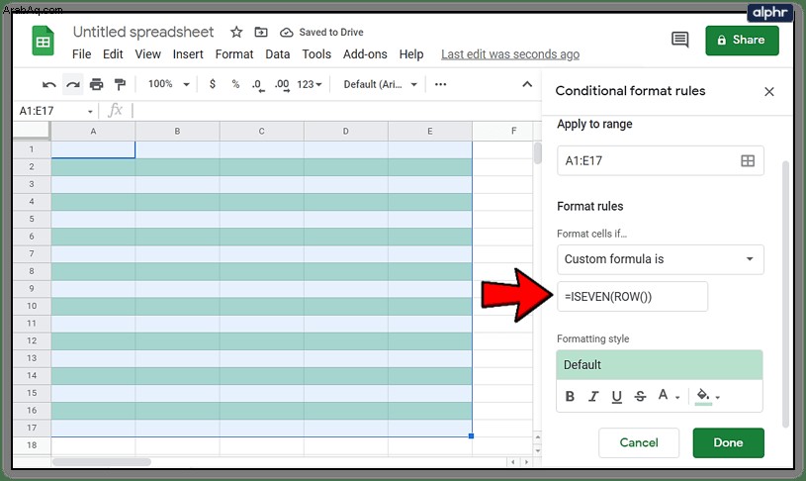Screen dimensions: 806x481
Task: Hide the menus with the up chevron
Action: click(x=527, y=84)
